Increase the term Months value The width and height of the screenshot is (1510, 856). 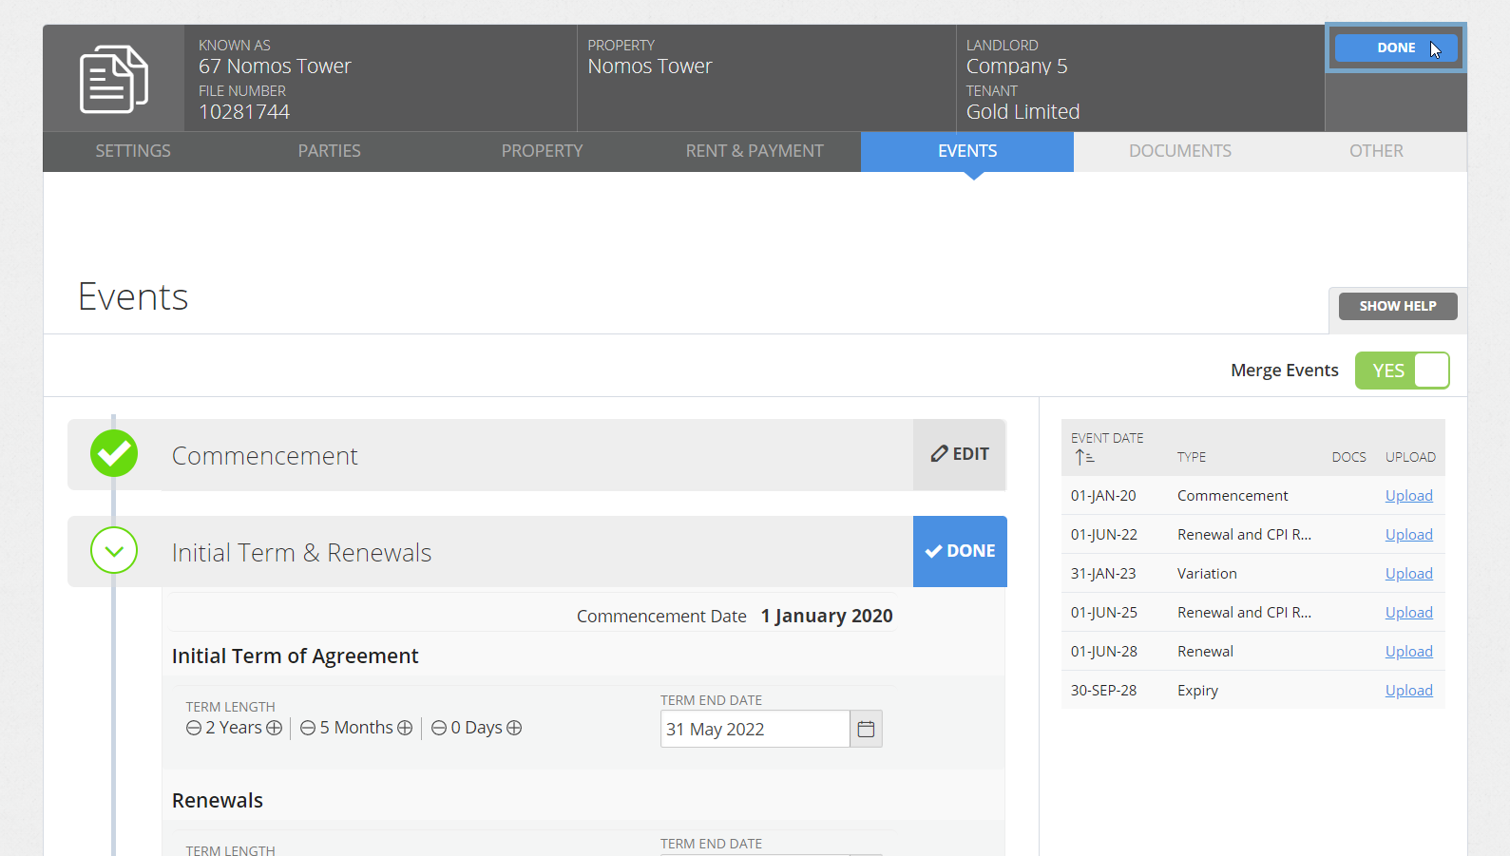pos(405,728)
